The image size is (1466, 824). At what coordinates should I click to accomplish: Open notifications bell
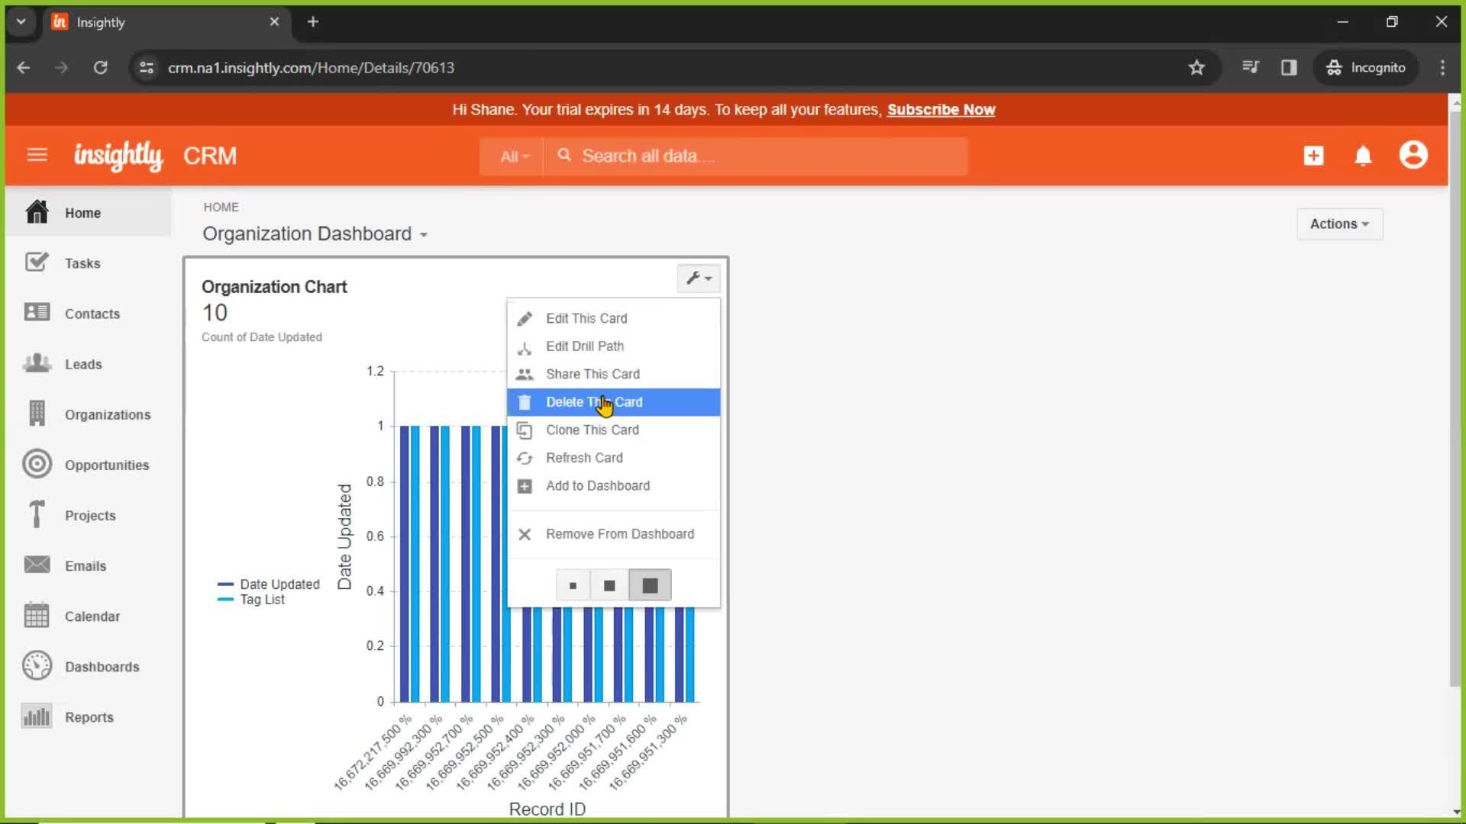point(1363,156)
